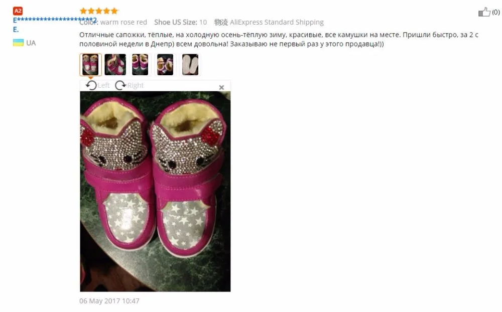Rotate the photo left with the counterclockwise arrow
The image size is (502, 312).
click(91, 85)
